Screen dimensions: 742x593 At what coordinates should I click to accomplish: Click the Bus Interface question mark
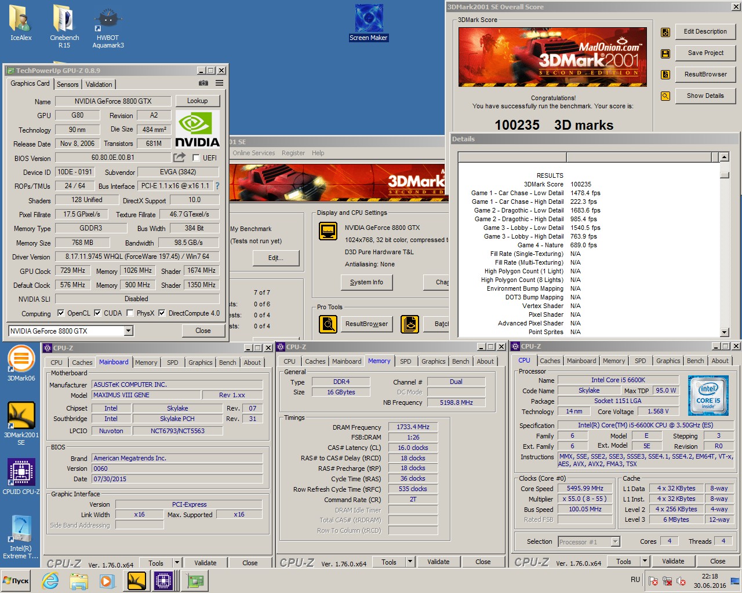click(x=217, y=186)
